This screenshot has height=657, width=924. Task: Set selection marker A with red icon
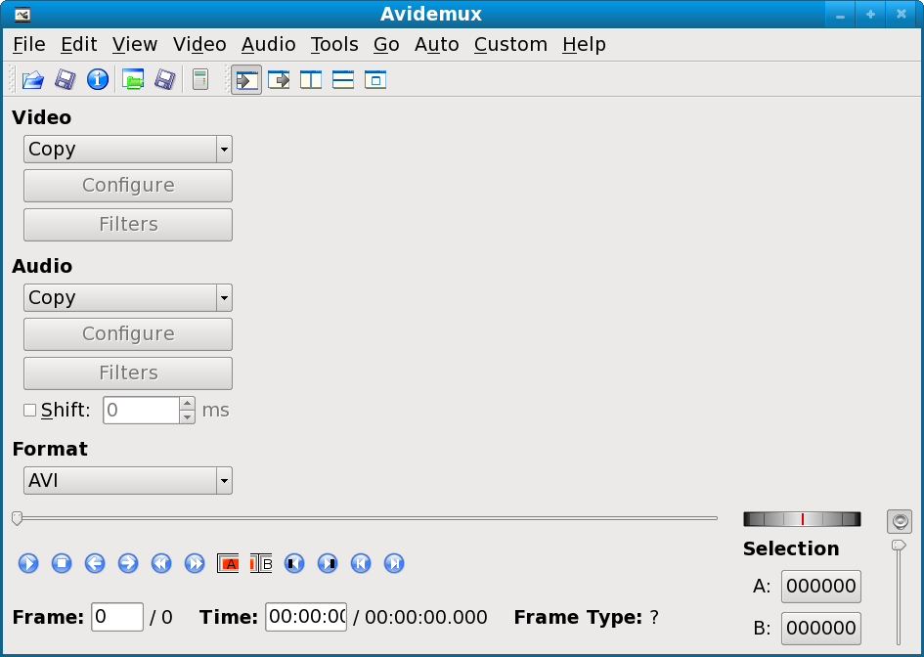pos(229,563)
